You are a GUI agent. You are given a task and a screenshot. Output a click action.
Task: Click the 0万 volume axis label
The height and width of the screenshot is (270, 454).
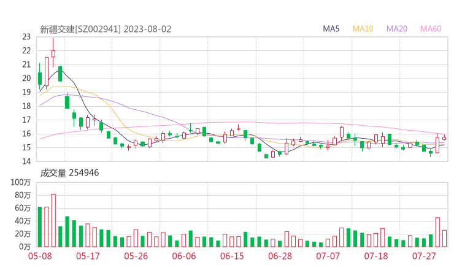pos(25,247)
